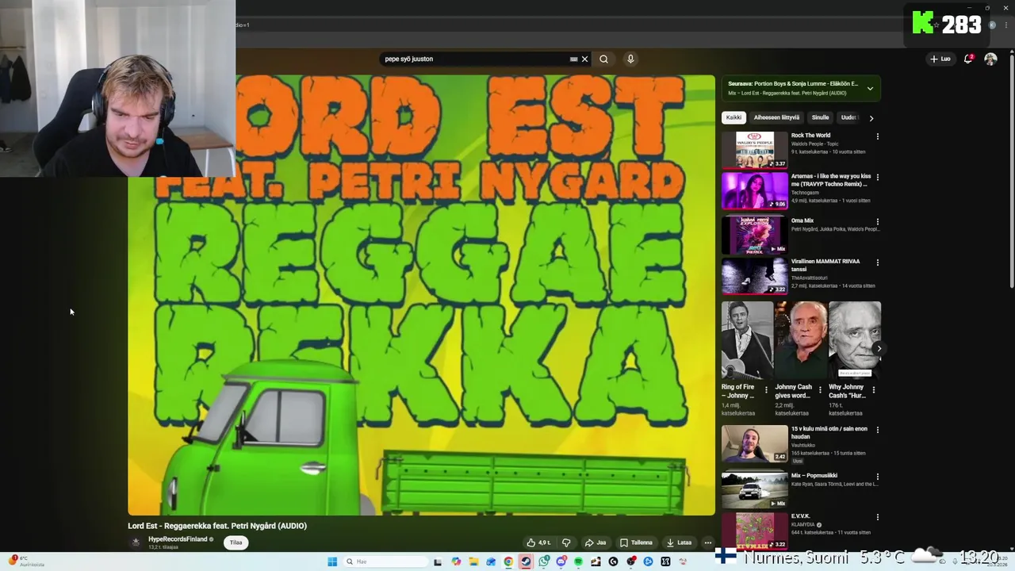The height and width of the screenshot is (571, 1015).
Task: Open options menu for Mix – Popmusiikki
Action: (x=877, y=477)
